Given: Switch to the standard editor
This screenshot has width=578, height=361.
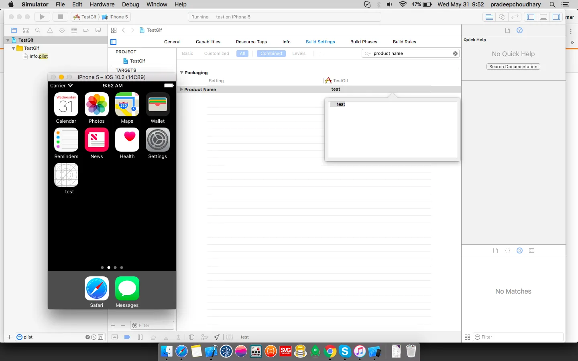Looking at the screenshot, I should pyautogui.click(x=489, y=17).
